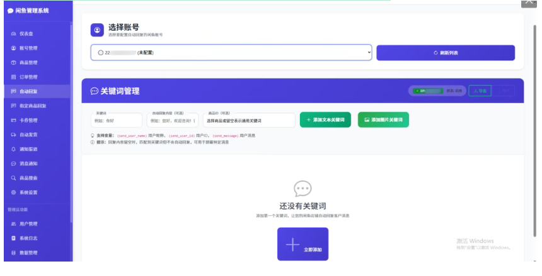Image resolution: width=542 pixels, height=276 pixels.
Task: Open the 指定商品回复 menu item
Action: click(37, 106)
